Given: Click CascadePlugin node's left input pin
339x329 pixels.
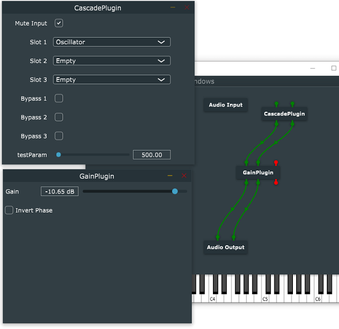Looking at the screenshot, I should click(x=276, y=104).
